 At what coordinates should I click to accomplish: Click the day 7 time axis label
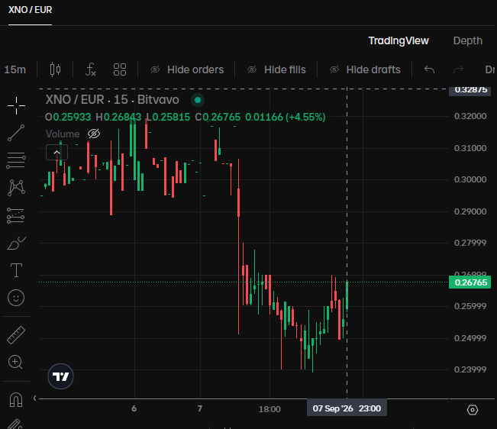200,408
